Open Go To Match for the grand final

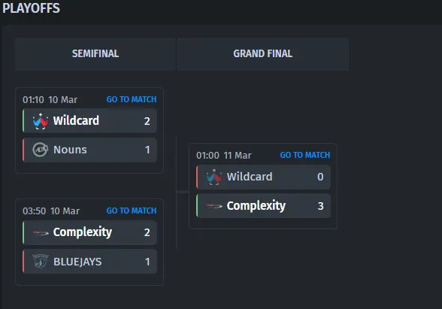coord(305,155)
